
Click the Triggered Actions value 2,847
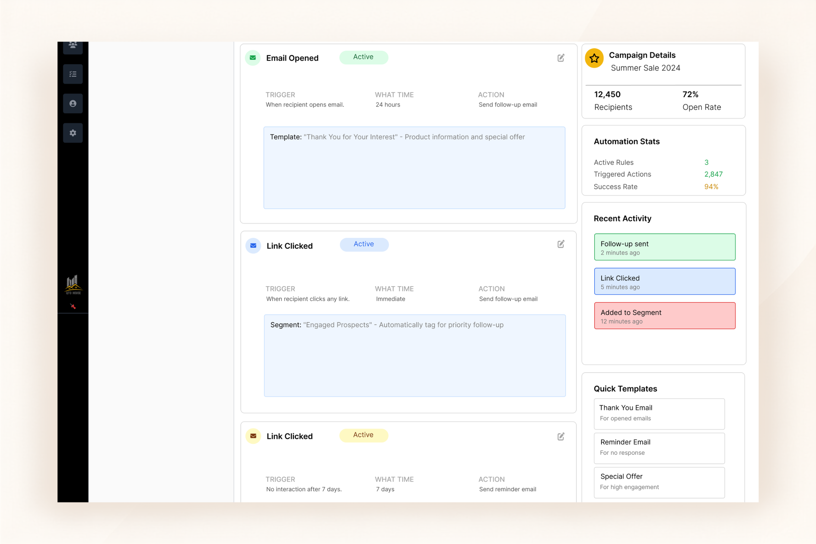(713, 174)
